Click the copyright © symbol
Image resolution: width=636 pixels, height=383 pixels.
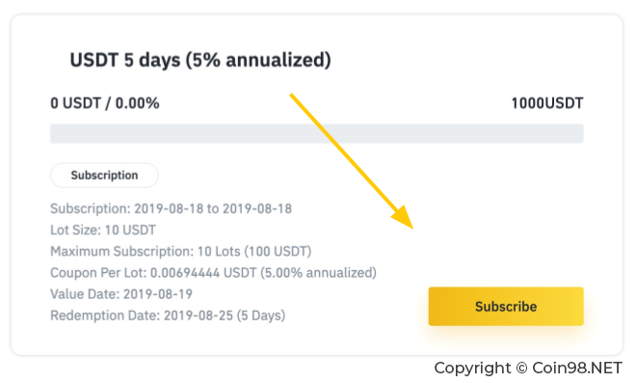521,368
